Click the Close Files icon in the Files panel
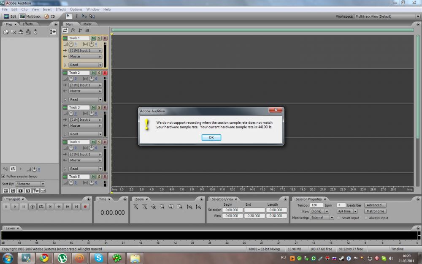 pos(13,32)
